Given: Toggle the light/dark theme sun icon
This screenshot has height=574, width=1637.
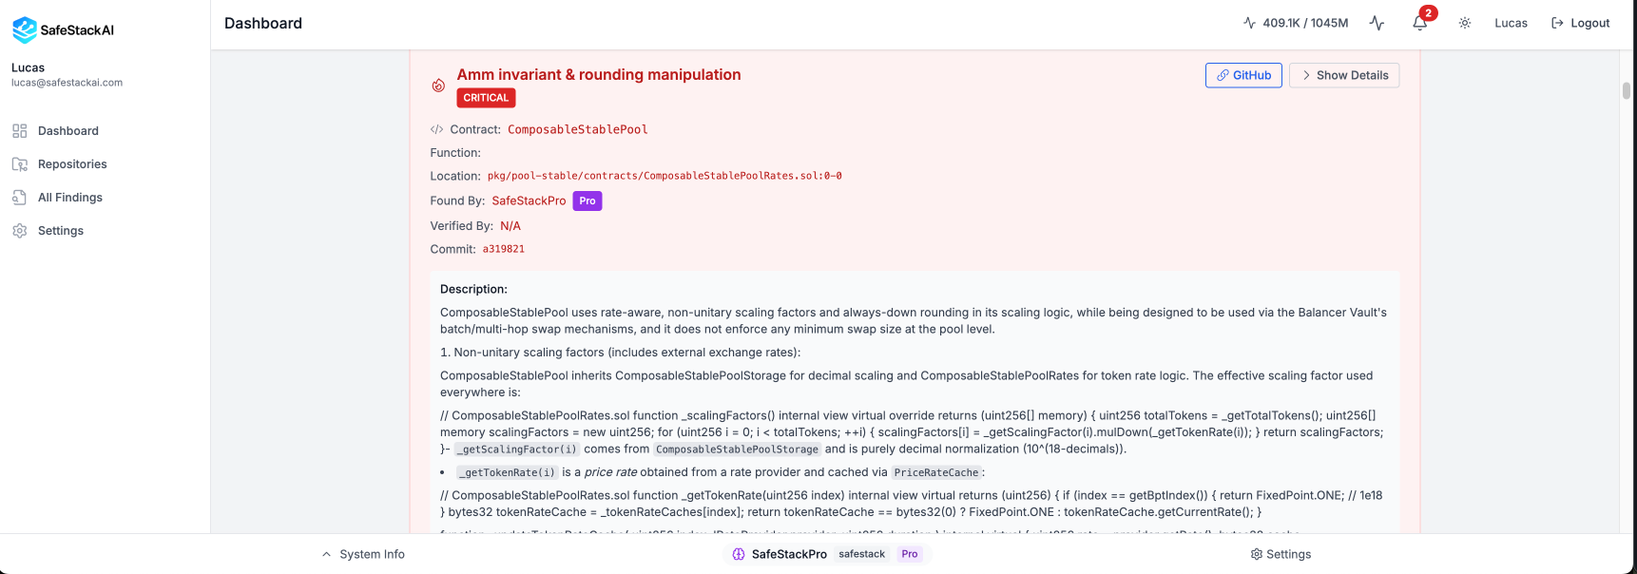Looking at the screenshot, I should pos(1465,22).
